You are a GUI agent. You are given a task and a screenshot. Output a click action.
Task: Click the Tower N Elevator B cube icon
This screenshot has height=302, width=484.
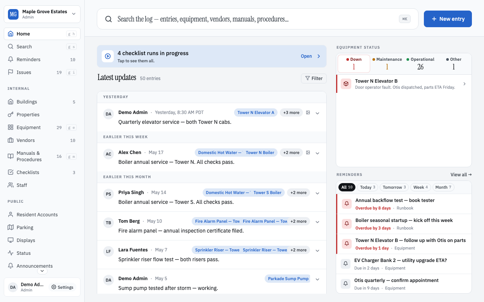[x=346, y=84]
